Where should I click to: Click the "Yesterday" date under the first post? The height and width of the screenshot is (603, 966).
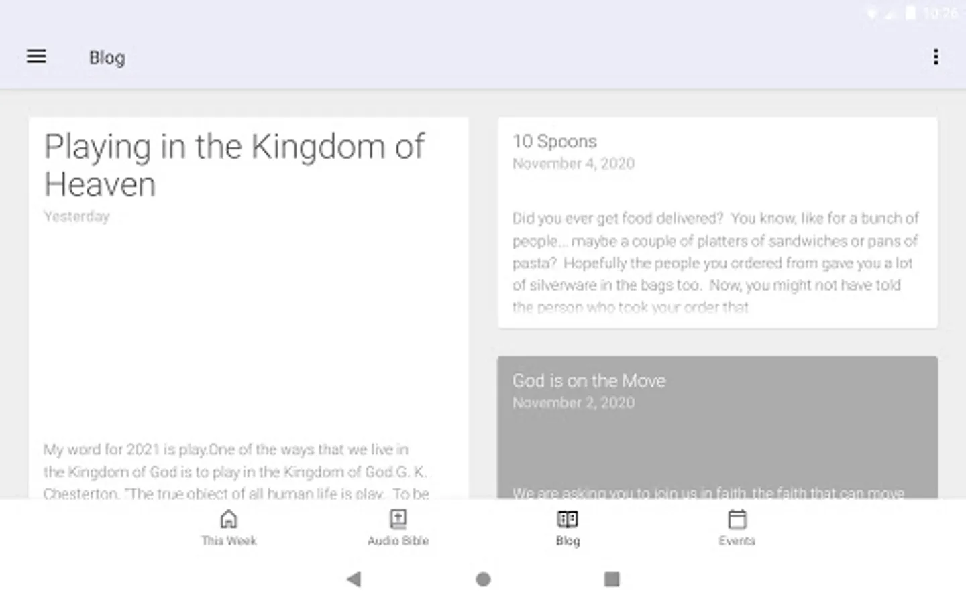[x=76, y=216]
